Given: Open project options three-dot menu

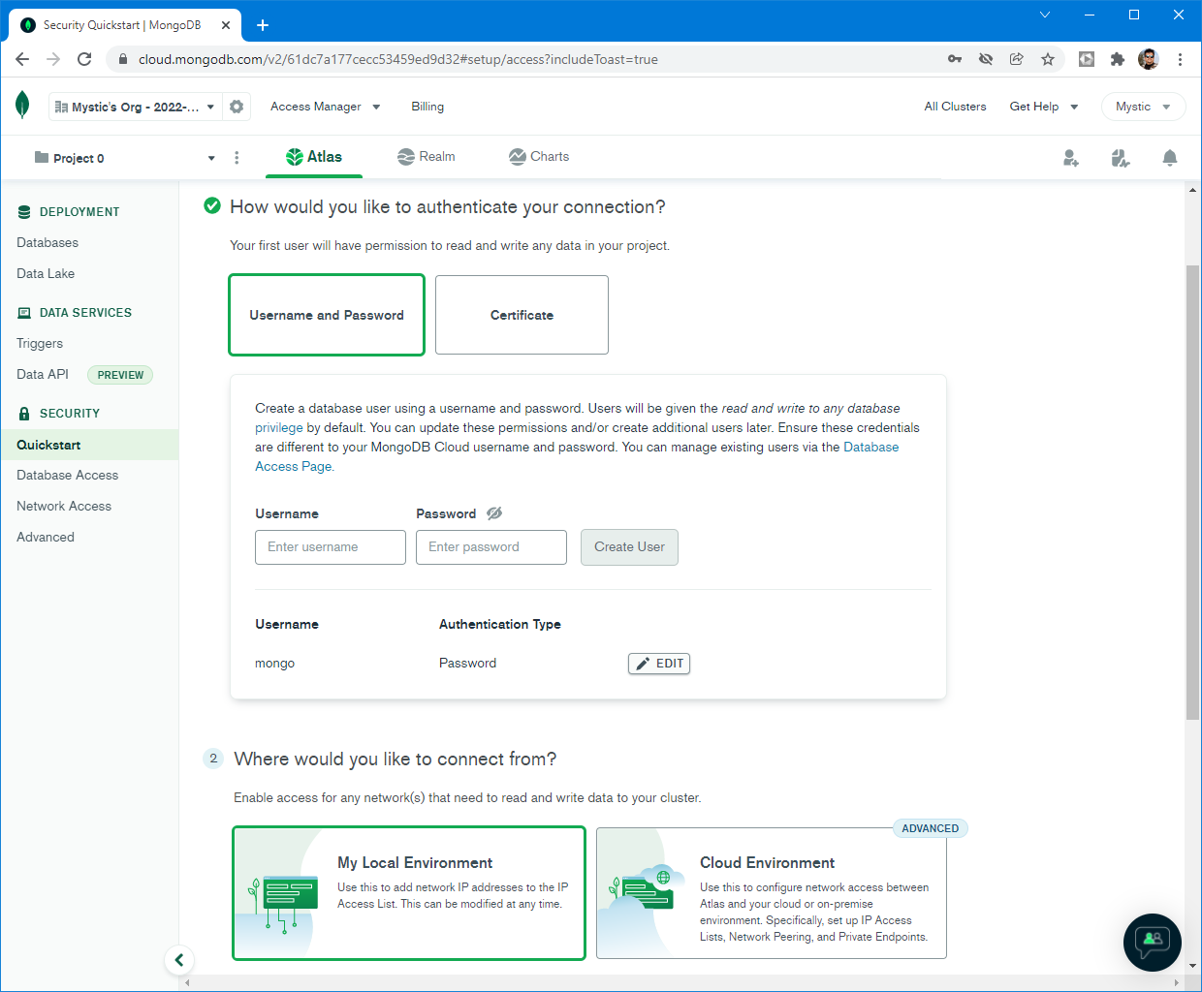Looking at the screenshot, I should tap(237, 158).
